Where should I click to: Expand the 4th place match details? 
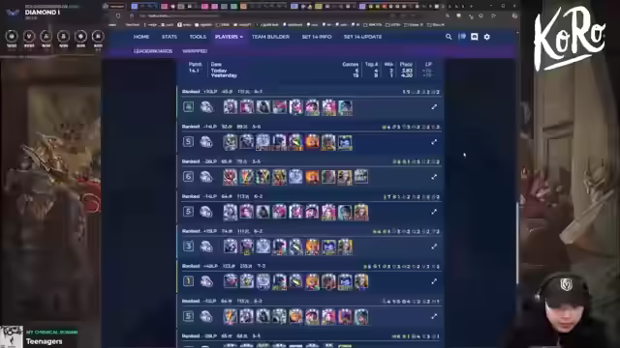click(x=434, y=107)
